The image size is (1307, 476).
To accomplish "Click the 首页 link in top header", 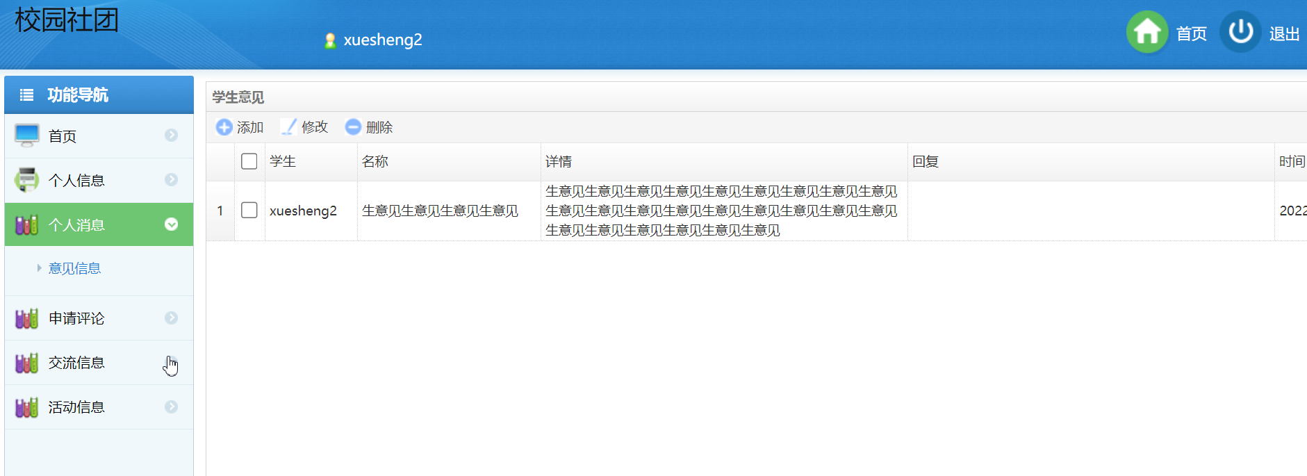I will [x=1191, y=33].
